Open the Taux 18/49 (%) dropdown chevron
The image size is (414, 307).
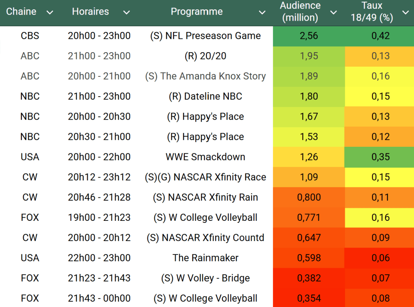point(406,13)
